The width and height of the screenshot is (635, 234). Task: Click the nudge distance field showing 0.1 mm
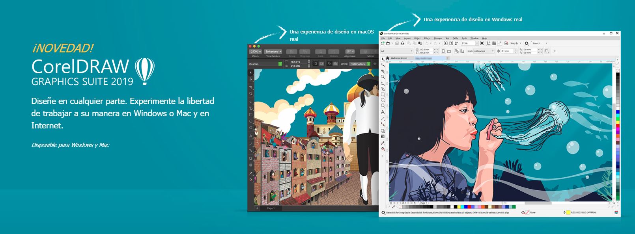506,51
